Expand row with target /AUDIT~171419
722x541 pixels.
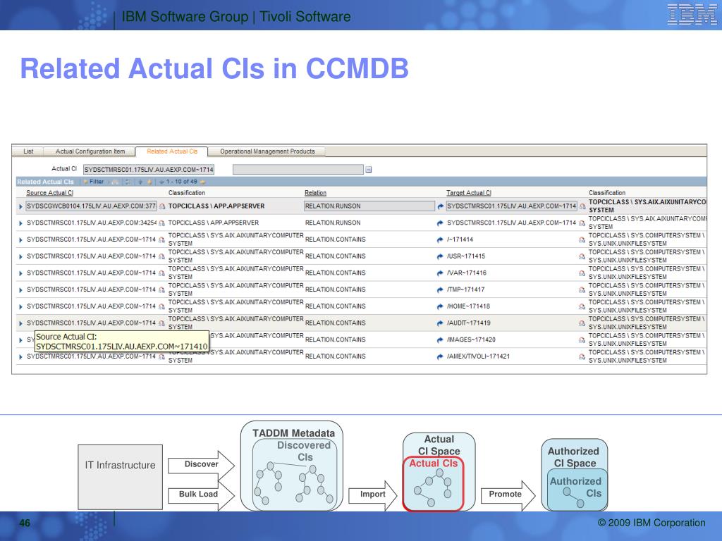tap(20, 323)
